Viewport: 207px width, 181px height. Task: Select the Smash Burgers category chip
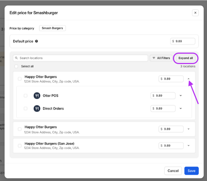pyautogui.click(x=52, y=28)
